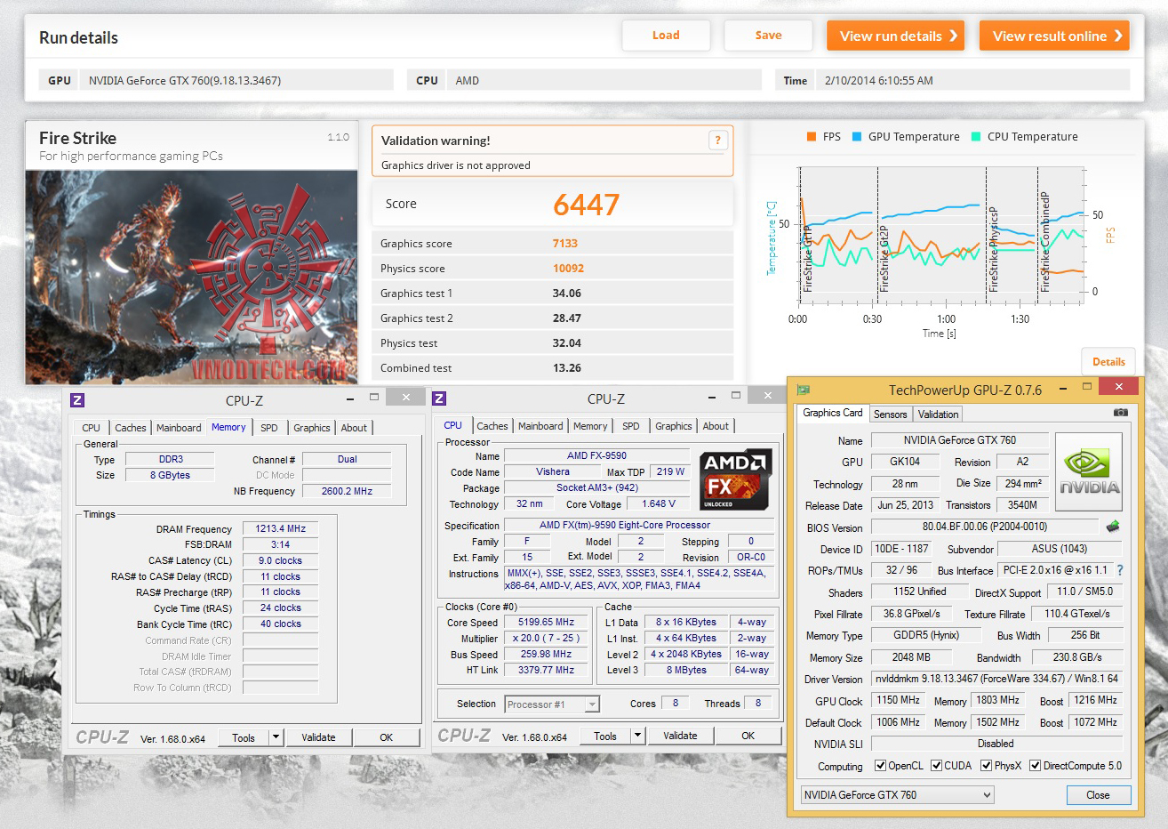
Task: Click the Bus Interface question mark in GPU-Z
Action: pyautogui.click(x=1119, y=570)
